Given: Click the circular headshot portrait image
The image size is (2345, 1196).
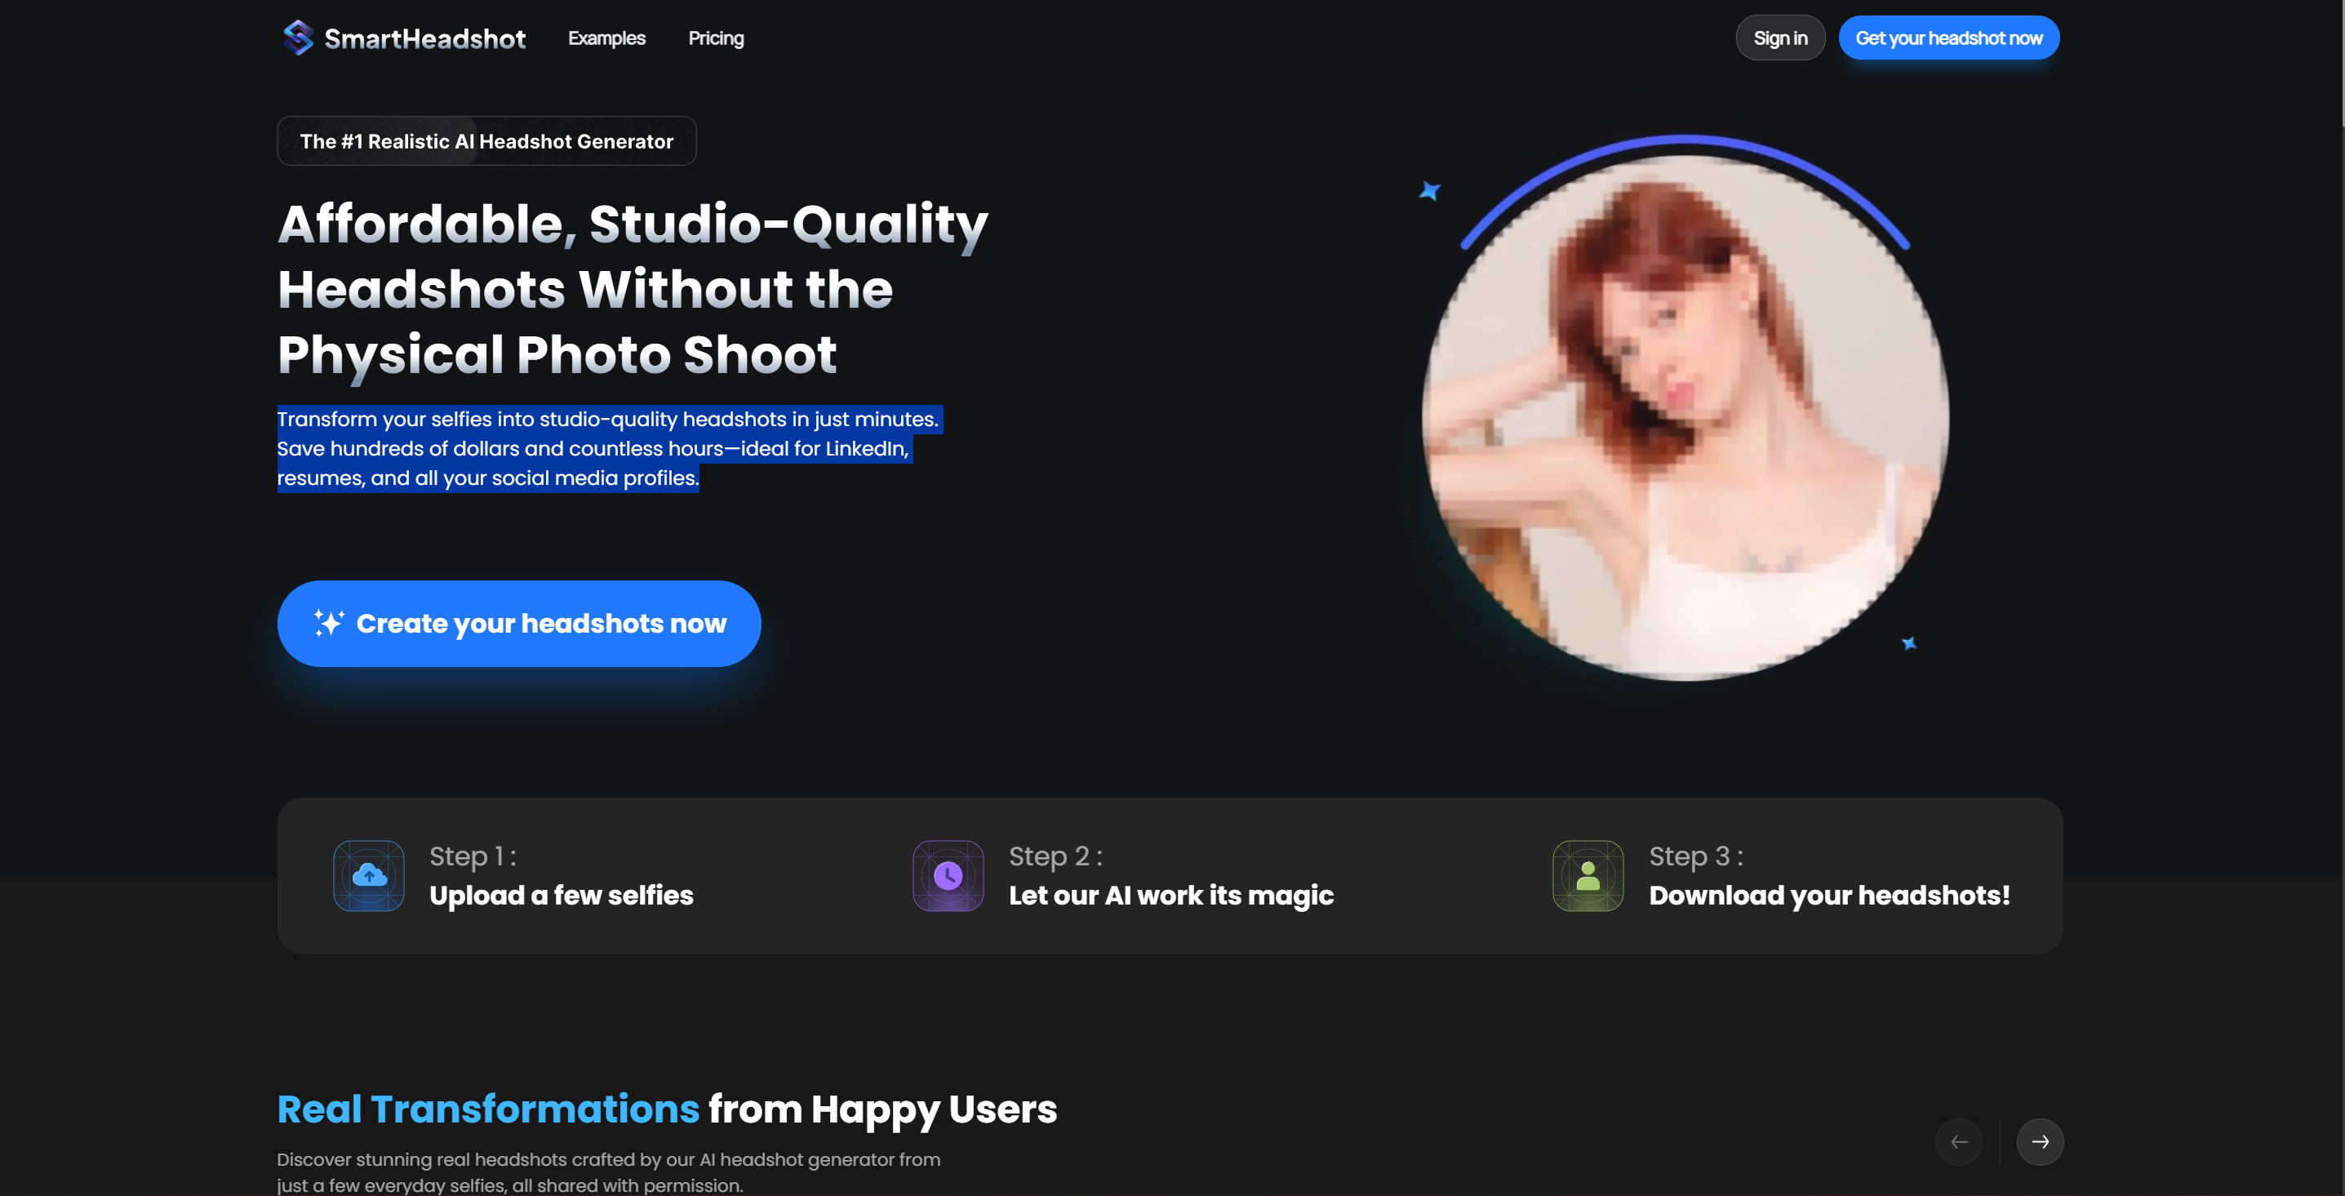Looking at the screenshot, I should click(x=1684, y=419).
